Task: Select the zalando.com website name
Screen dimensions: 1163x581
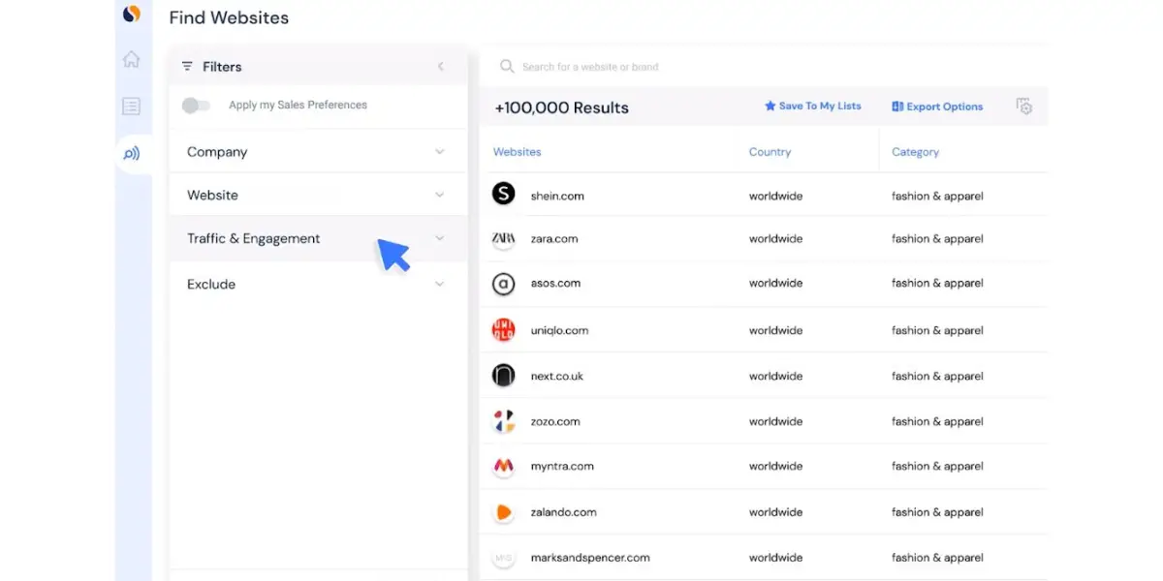Action: pos(564,512)
